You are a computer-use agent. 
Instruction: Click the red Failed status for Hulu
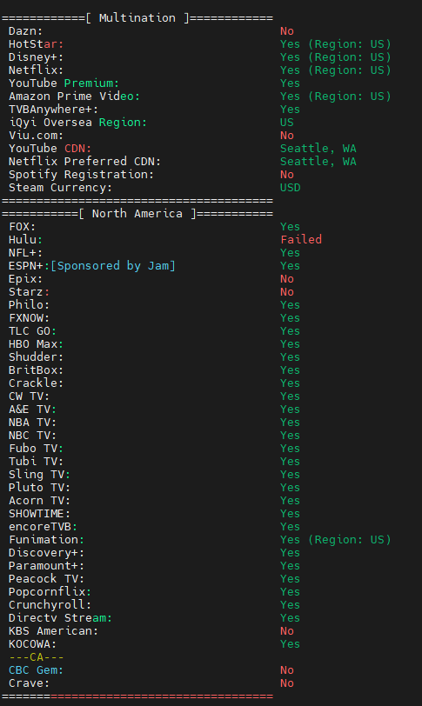tap(301, 240)
